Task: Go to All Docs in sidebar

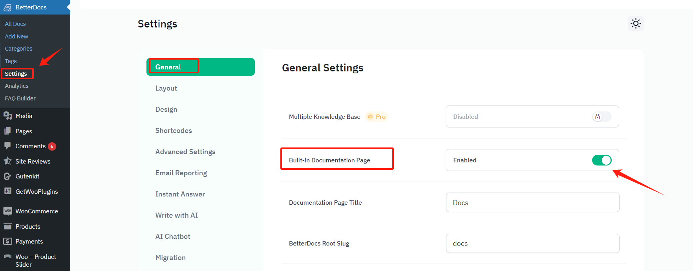Action: click(x=15, y=24)
